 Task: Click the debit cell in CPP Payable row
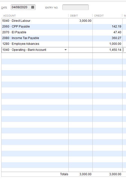tap(81, 27)
